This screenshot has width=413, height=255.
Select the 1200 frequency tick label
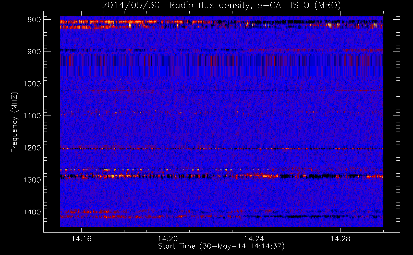click(x=32, y=148)
